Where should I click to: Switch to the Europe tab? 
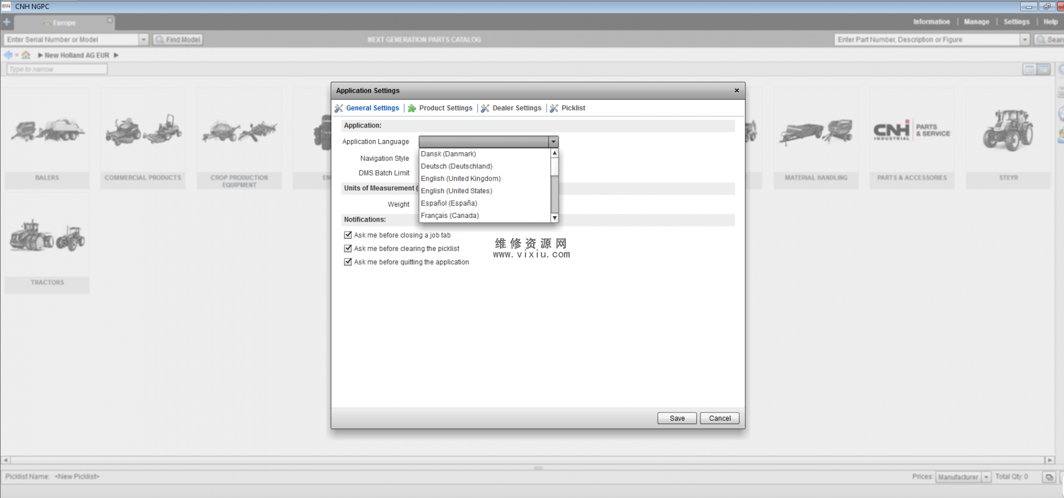64,23
